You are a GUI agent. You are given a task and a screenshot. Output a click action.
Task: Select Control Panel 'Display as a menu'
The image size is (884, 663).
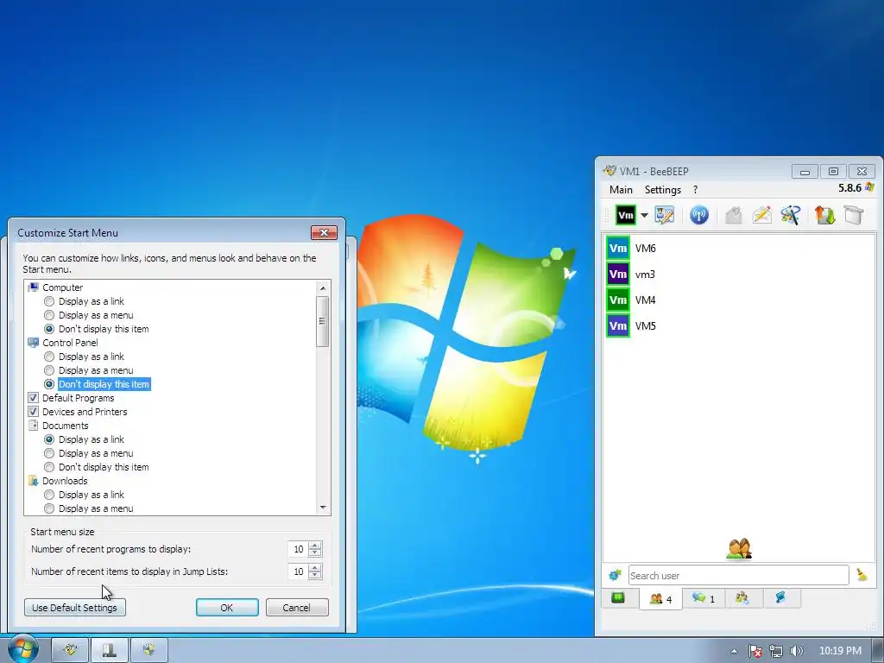coord(49,370)
